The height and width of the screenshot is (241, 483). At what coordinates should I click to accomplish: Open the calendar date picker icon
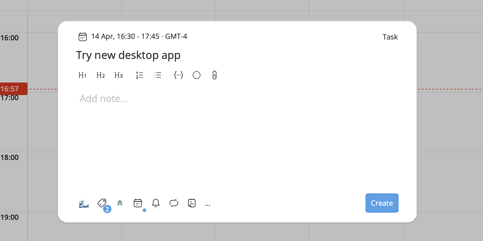[x=138, y=203]
